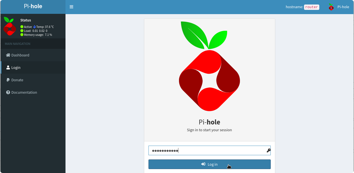Click the green Active status indicator dot

(x=22, y=27)
